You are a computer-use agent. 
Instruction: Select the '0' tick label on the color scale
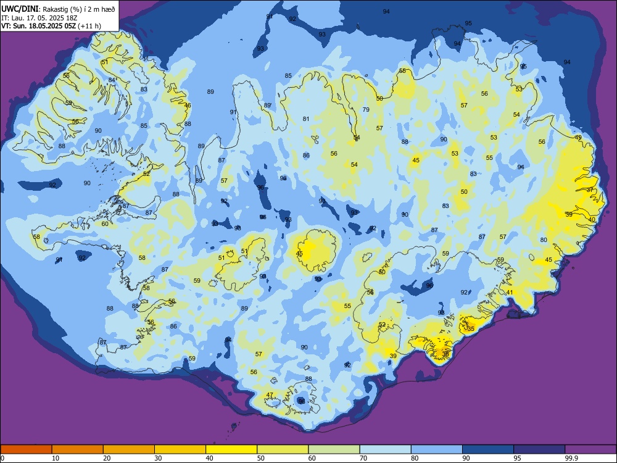coord(2,458)
